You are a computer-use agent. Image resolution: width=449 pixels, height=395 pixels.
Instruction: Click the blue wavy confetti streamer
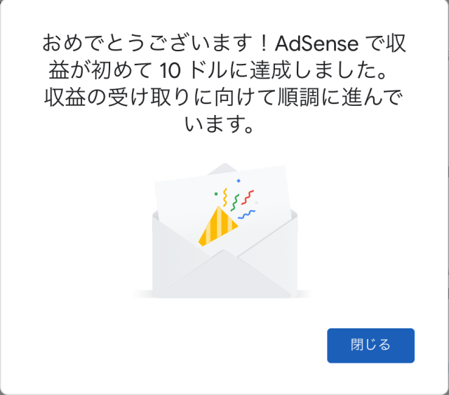point(246,215)
